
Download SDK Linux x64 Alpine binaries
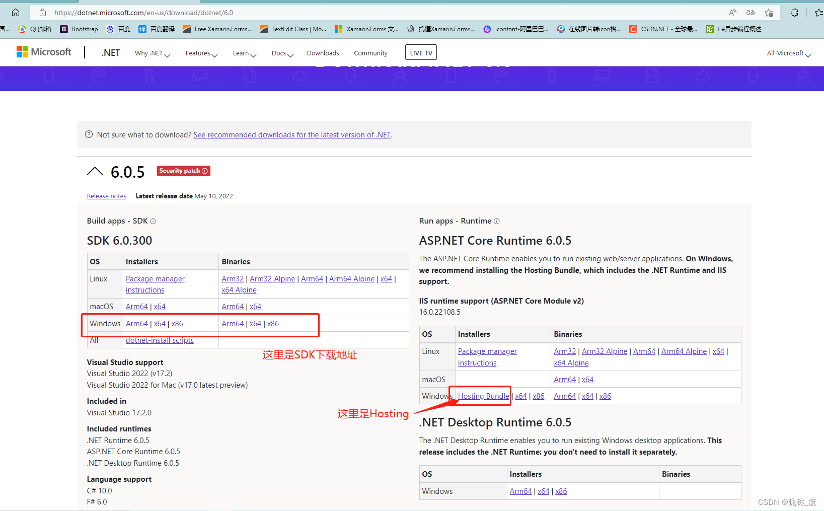pyautogui.click(x=239, y=290)
